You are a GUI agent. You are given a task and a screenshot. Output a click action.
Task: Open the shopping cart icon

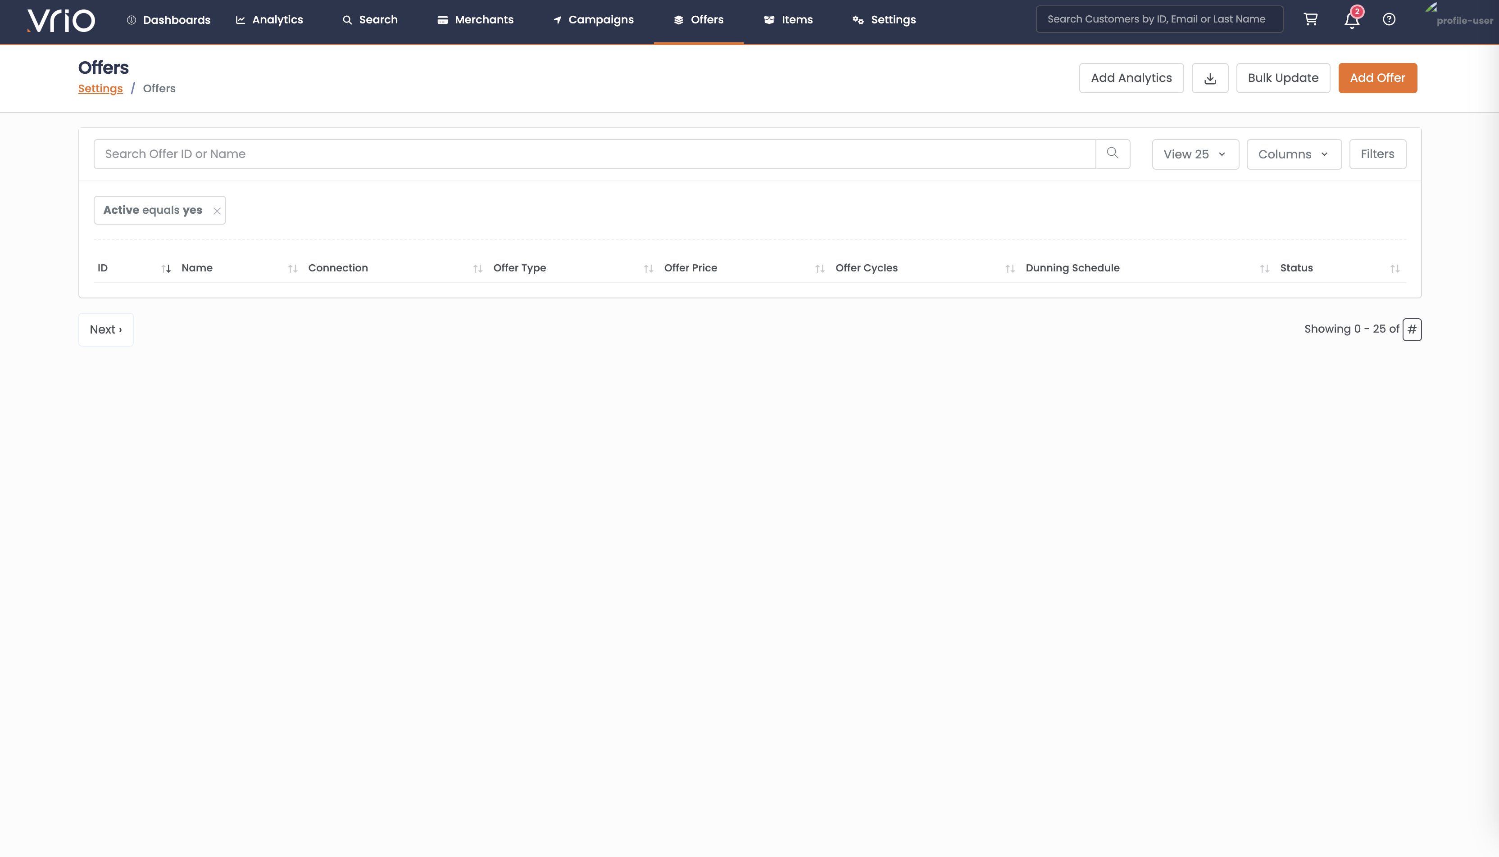(x=1311, y=19)
